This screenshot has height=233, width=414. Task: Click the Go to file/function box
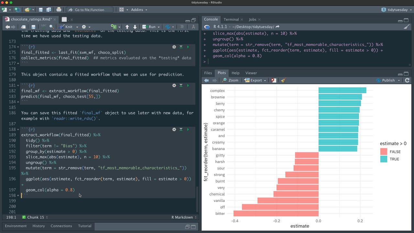point(90,10)
